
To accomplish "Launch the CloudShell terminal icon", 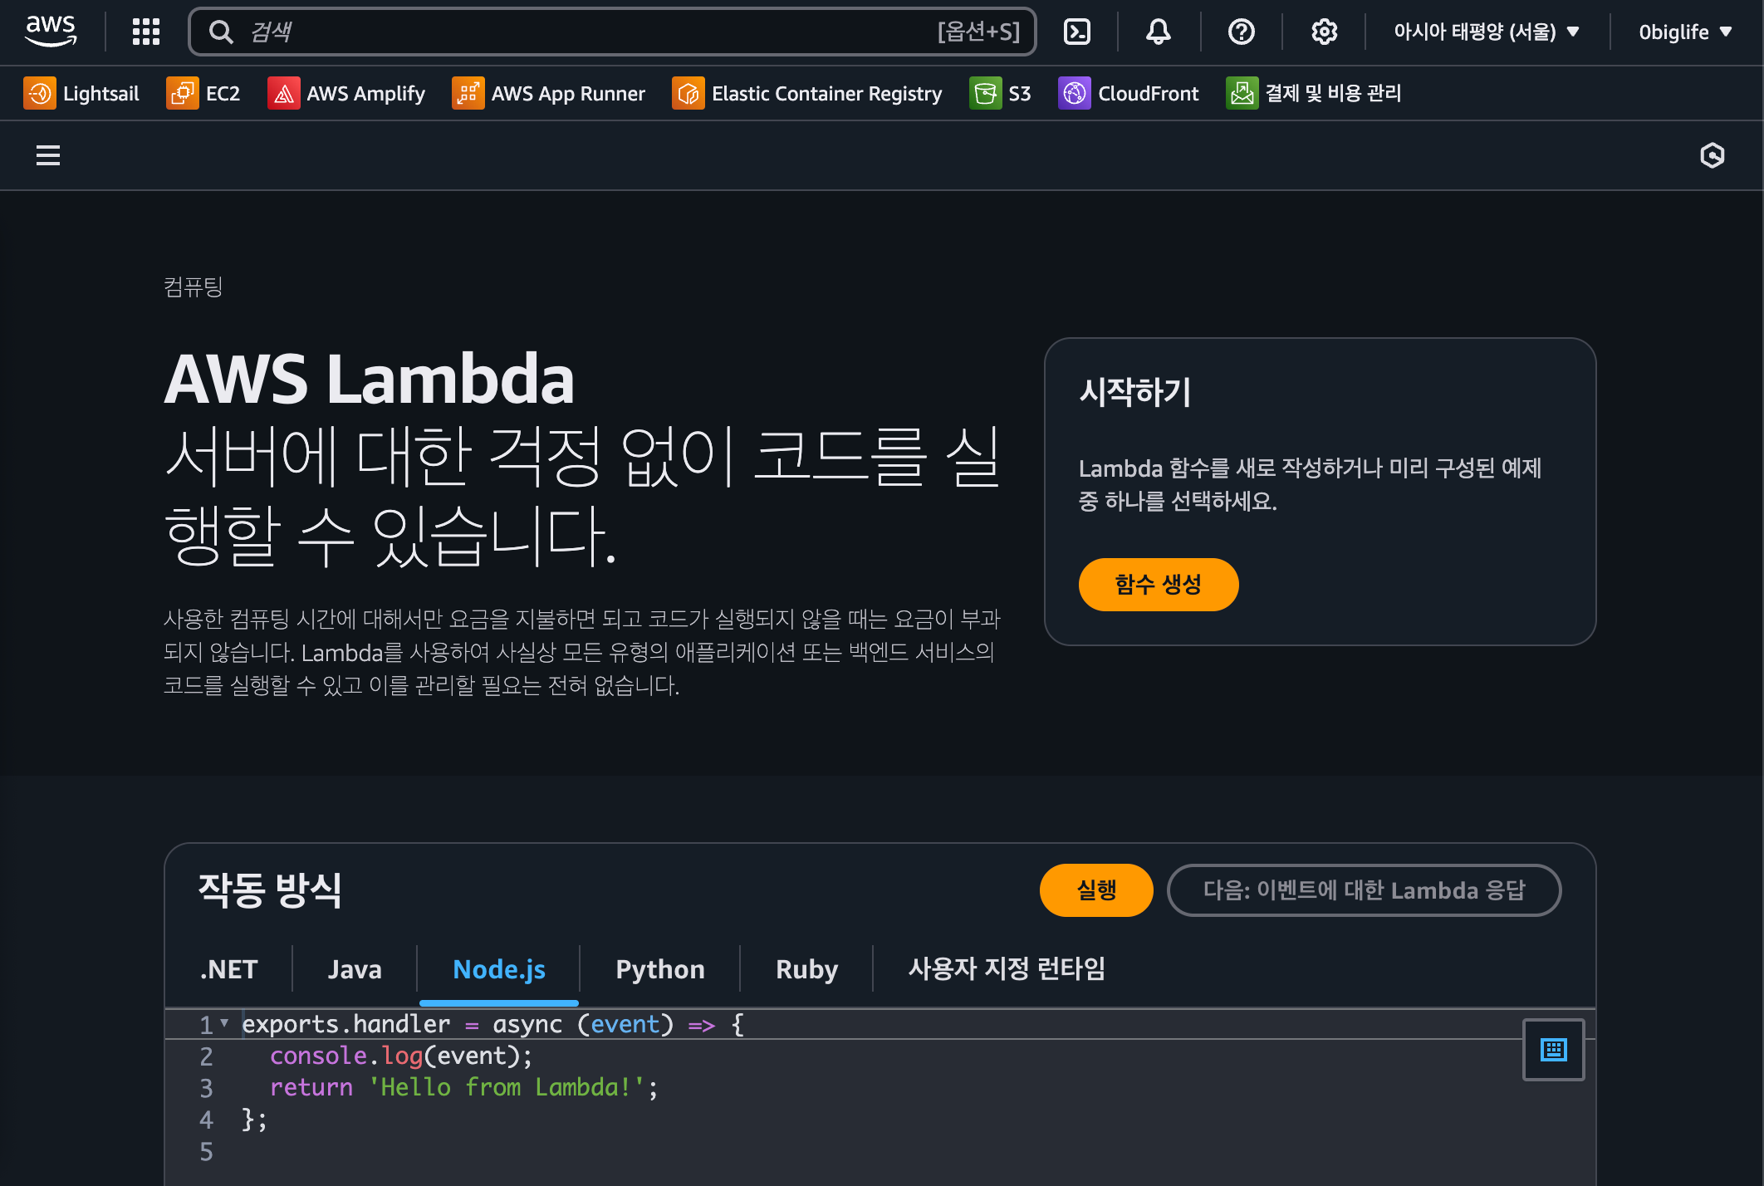I will 1077,32.
